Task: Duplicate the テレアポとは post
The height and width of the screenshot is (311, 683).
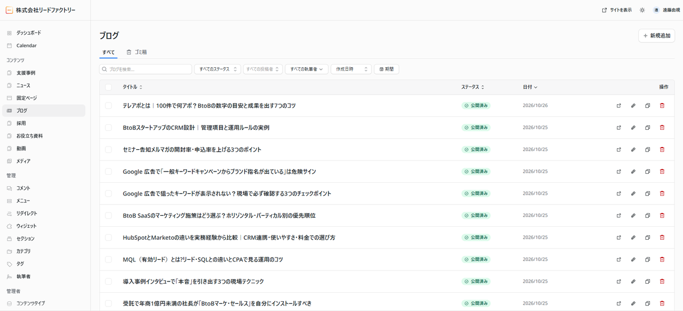Action: pos(648,105)
